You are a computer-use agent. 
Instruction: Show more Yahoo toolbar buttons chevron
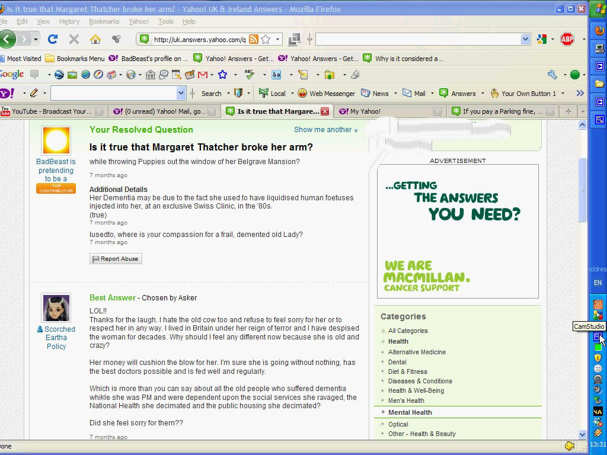[x=580, y=93]
